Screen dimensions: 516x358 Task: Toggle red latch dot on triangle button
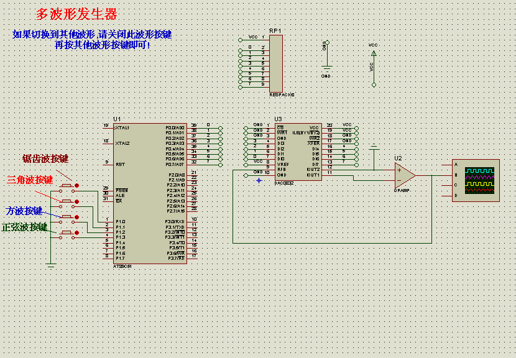pyautogui.click(x=76, y=201)
